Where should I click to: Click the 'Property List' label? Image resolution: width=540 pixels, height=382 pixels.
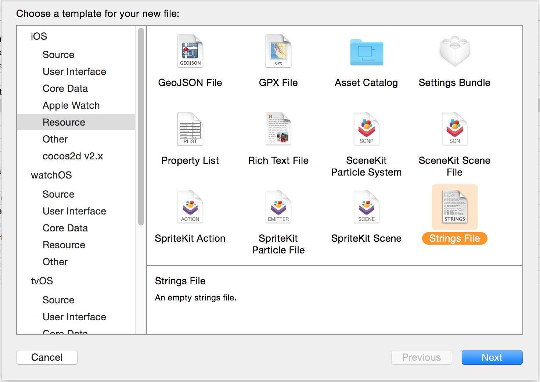[190, 161]
